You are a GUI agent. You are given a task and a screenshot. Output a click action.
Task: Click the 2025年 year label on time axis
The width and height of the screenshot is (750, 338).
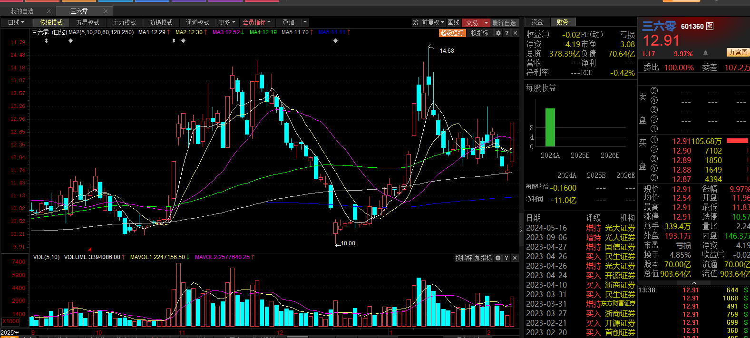pyautogui.click(x=10, y=332)
